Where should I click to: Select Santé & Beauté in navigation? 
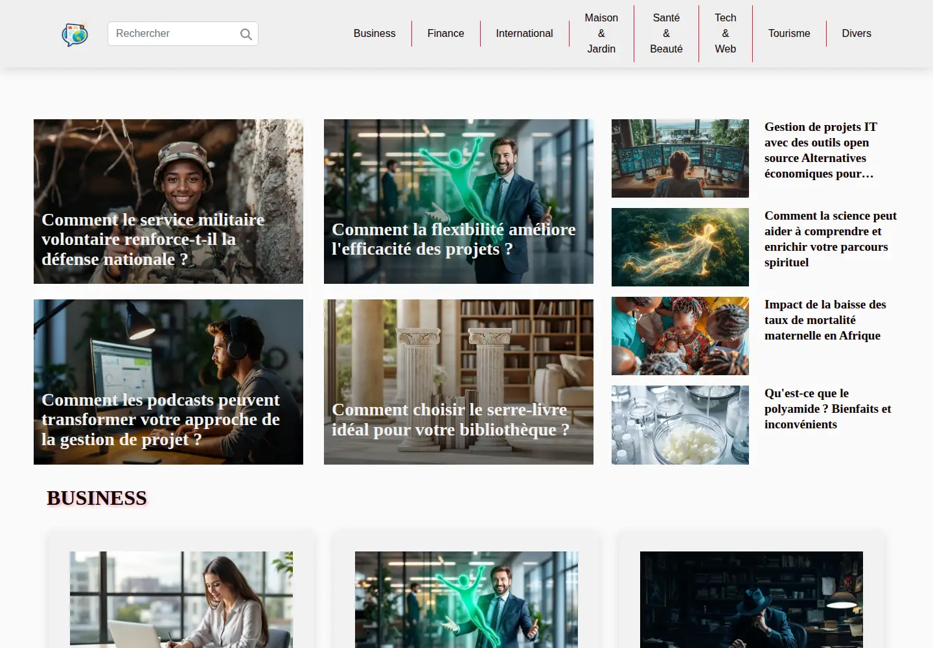click(x=666, y=34)
